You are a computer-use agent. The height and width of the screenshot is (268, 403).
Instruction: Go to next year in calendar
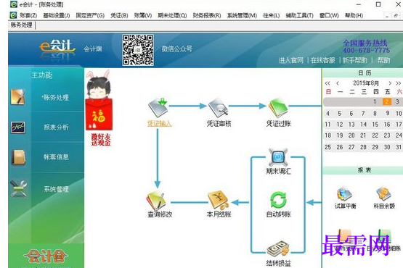coord(399,83)
